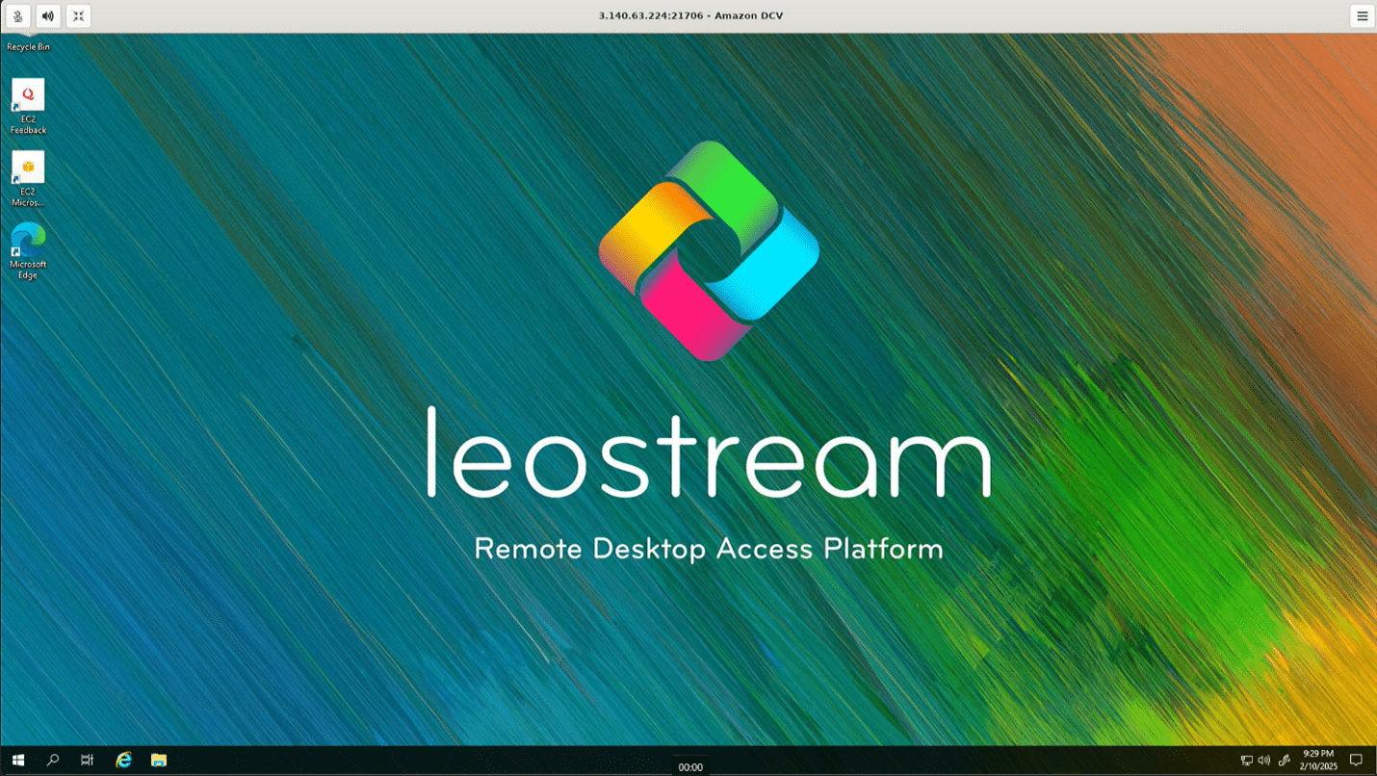Image resolution: width=1377 pixels, height=776 pixels.
Task: Open the EC2 Feedback desktop shortcut
Action: (x=28, y=106)
